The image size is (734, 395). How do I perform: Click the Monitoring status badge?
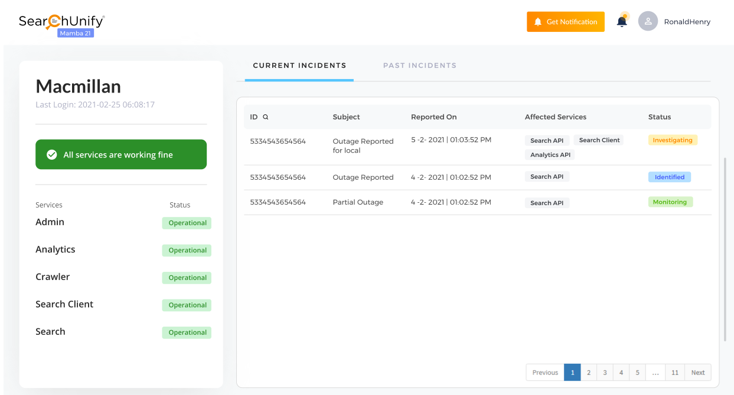click(x=670, y=202)
